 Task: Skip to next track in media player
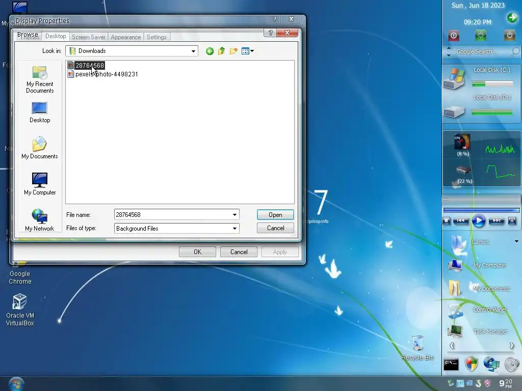[496, 220]
